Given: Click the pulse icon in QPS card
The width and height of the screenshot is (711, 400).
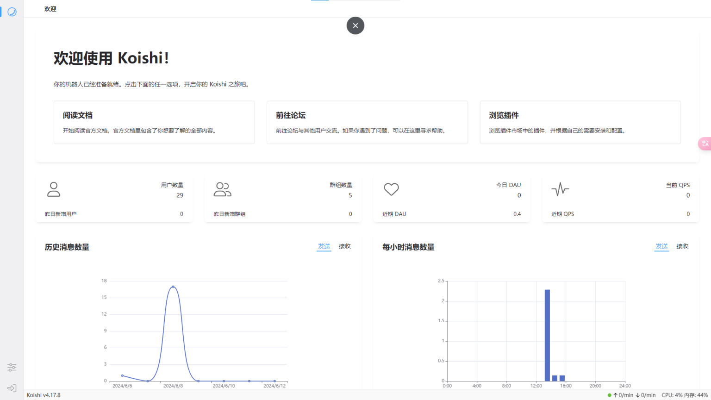Looking at the screenshot, I should [x=560, y=189].
